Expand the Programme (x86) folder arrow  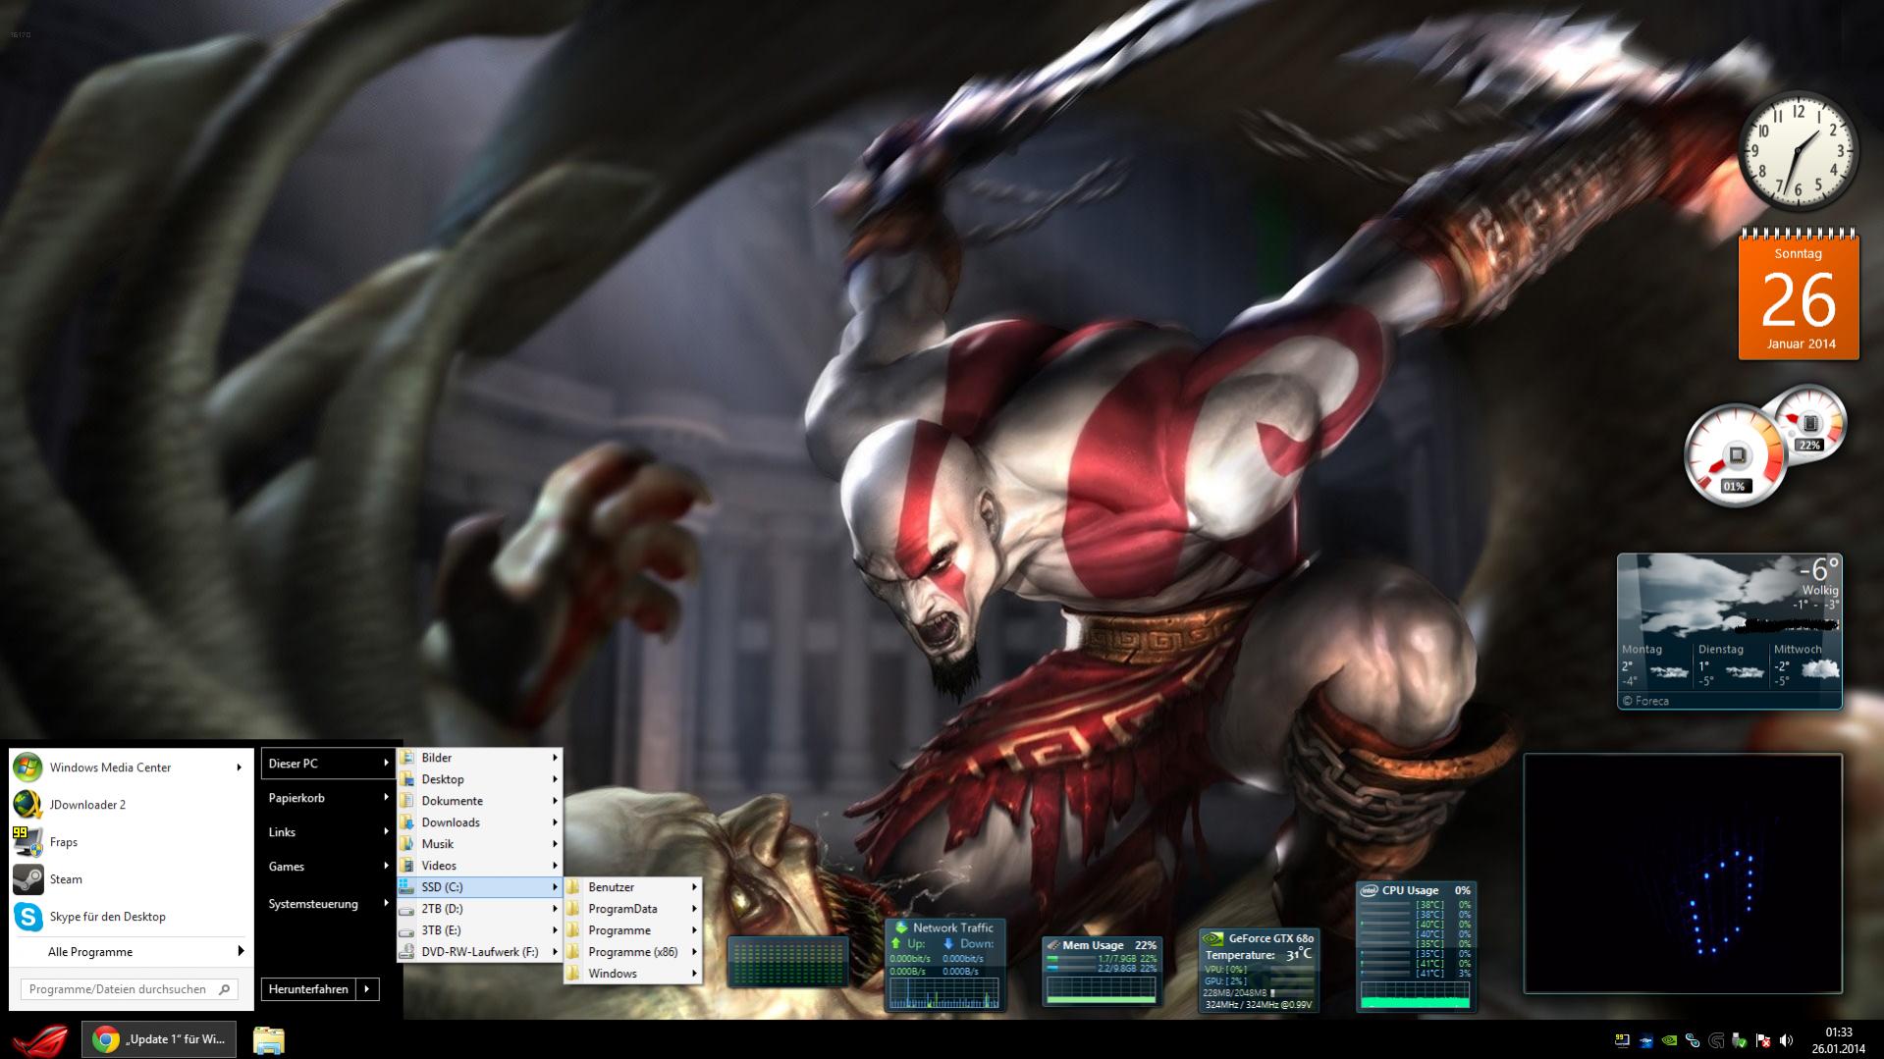(694, 952)
